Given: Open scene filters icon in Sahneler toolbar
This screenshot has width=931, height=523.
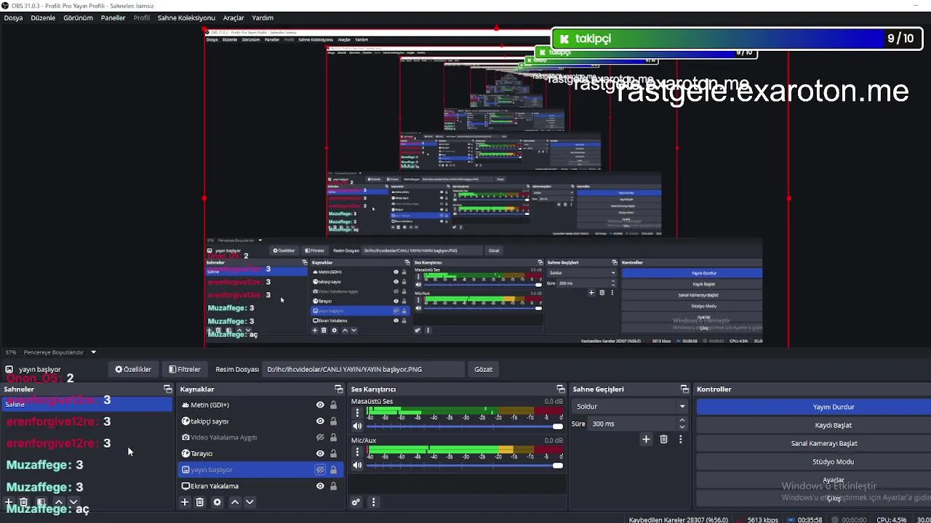Looking at the screenshot, I should point(41,502).
